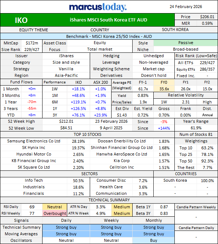Click the price value $206.01
This screenshot has width=218, height=244.
point(207,17)
